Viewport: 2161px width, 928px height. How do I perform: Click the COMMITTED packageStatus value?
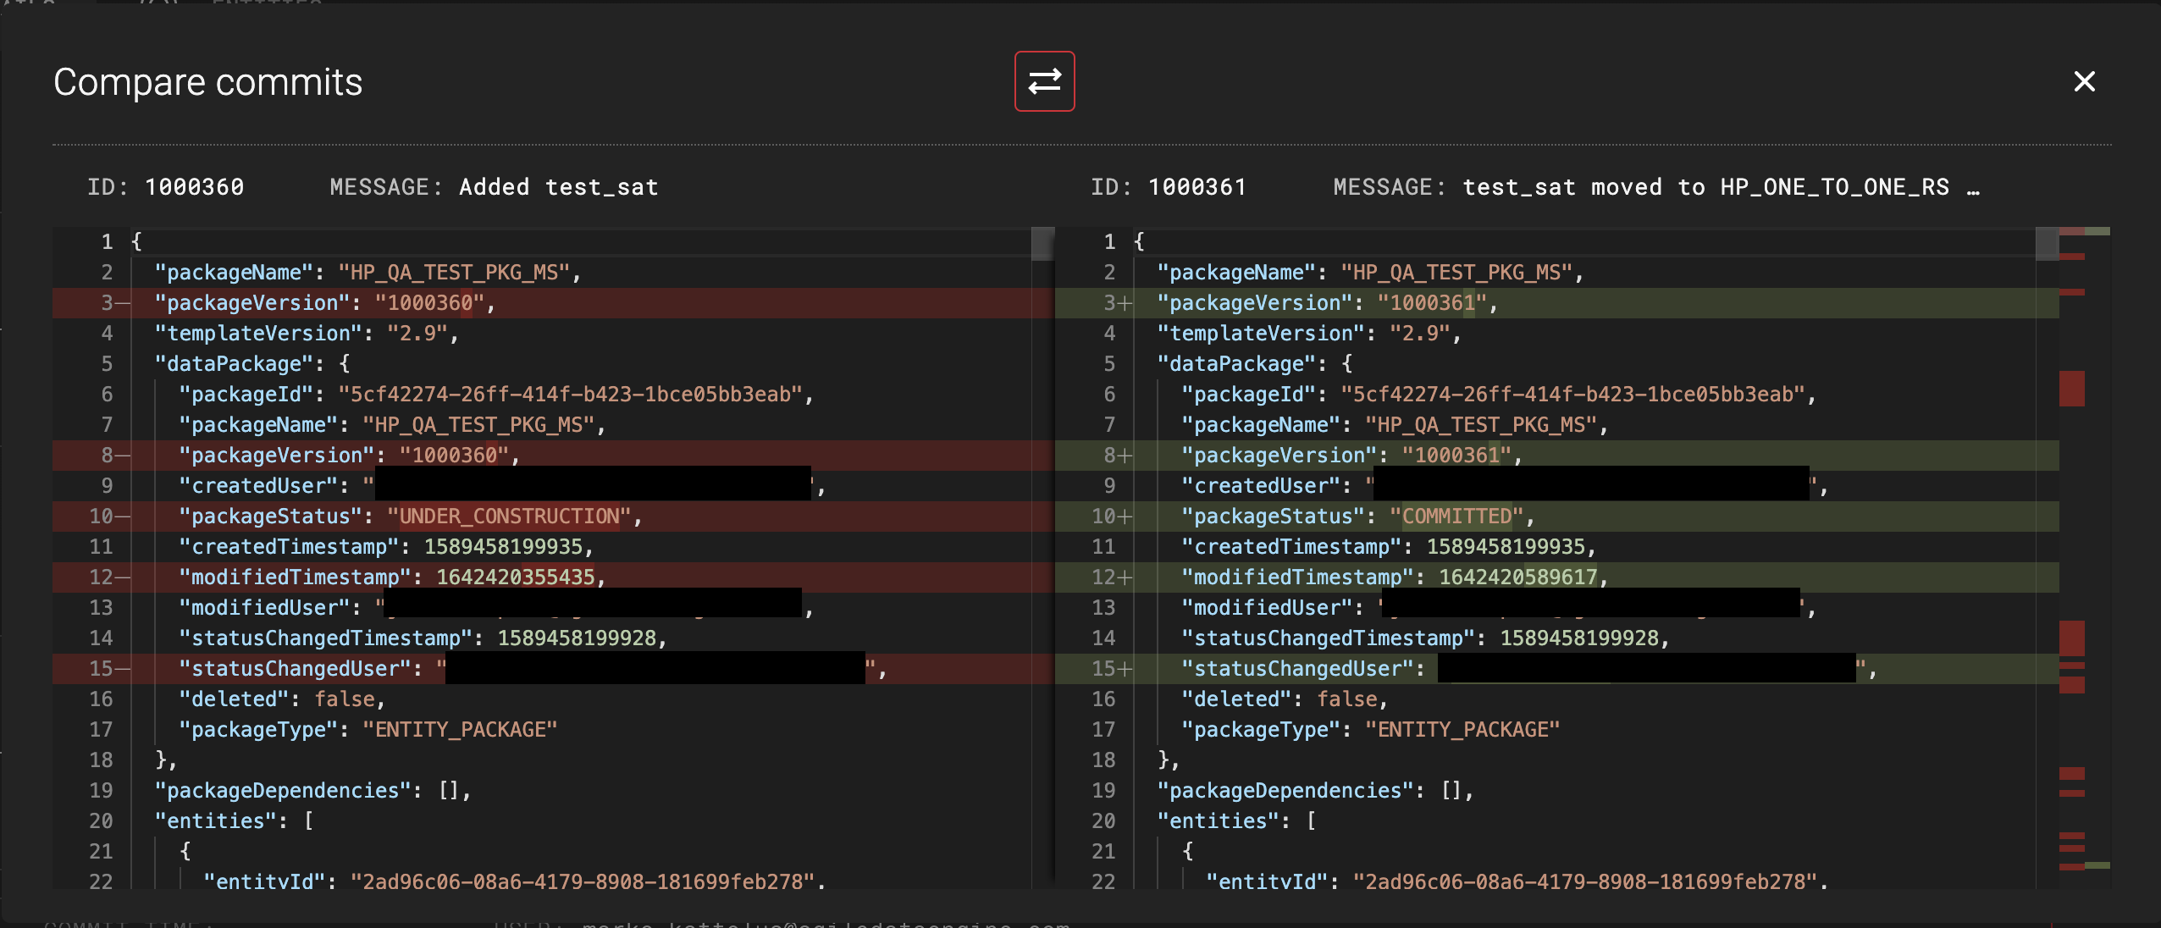point(1456,516)
